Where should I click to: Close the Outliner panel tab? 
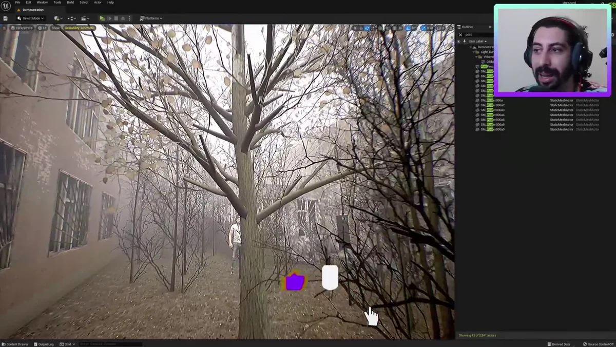(x=490, y=27)
